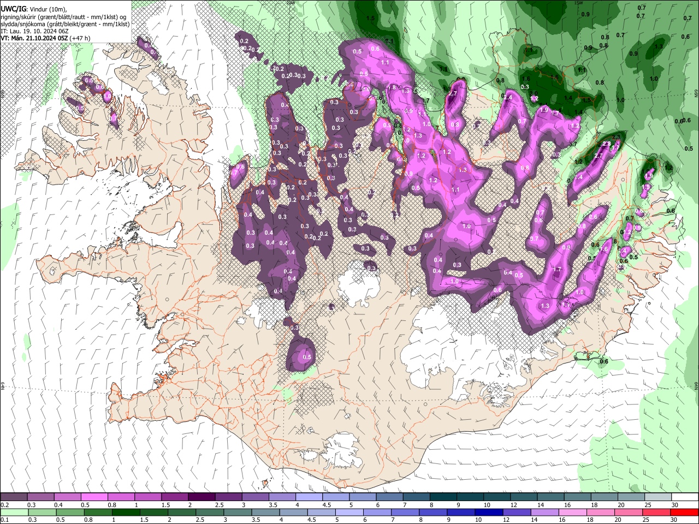
Task: Select the darkest teal 8 swatch, top legend row
Action: [x=443, y=497]
